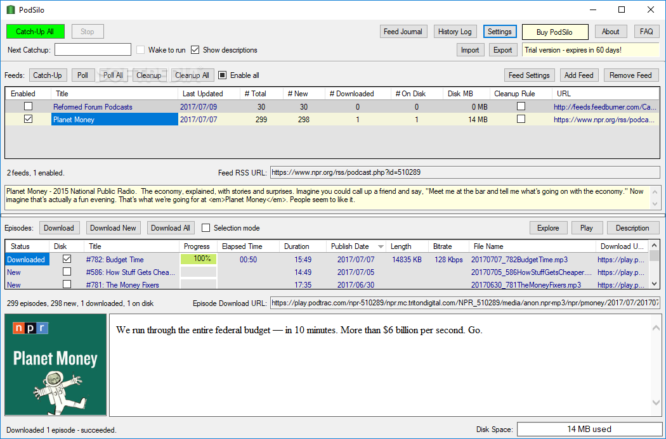Open the FAQ
This screenshot has height=439, width=666.
coord(646,32)
